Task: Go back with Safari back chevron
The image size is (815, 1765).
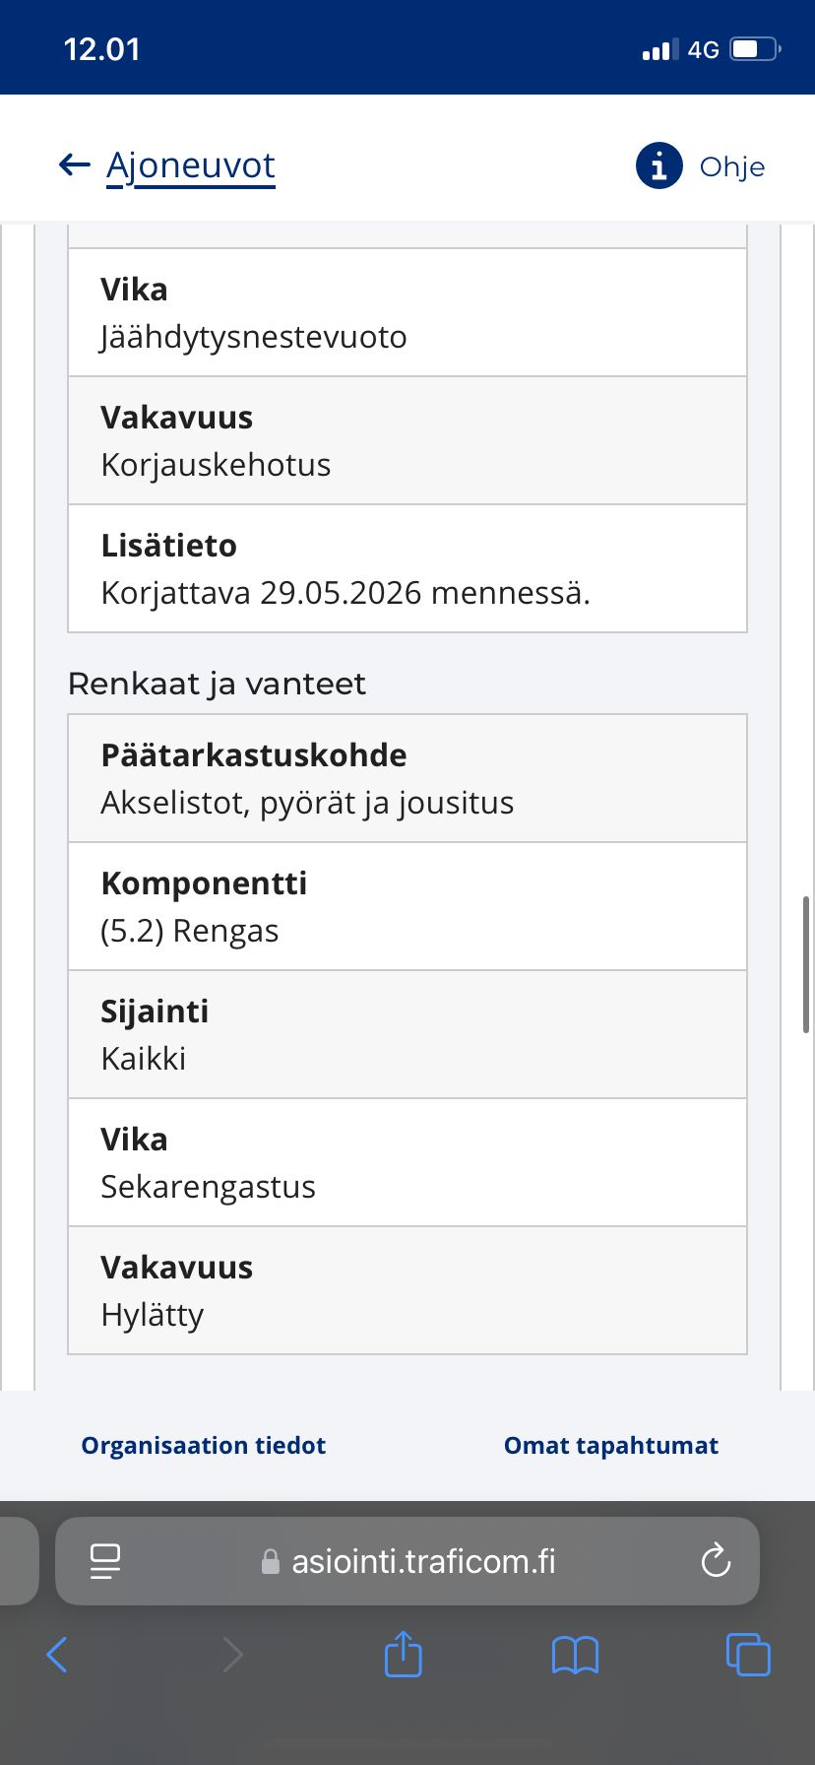Action: (x=57, y=1655)
